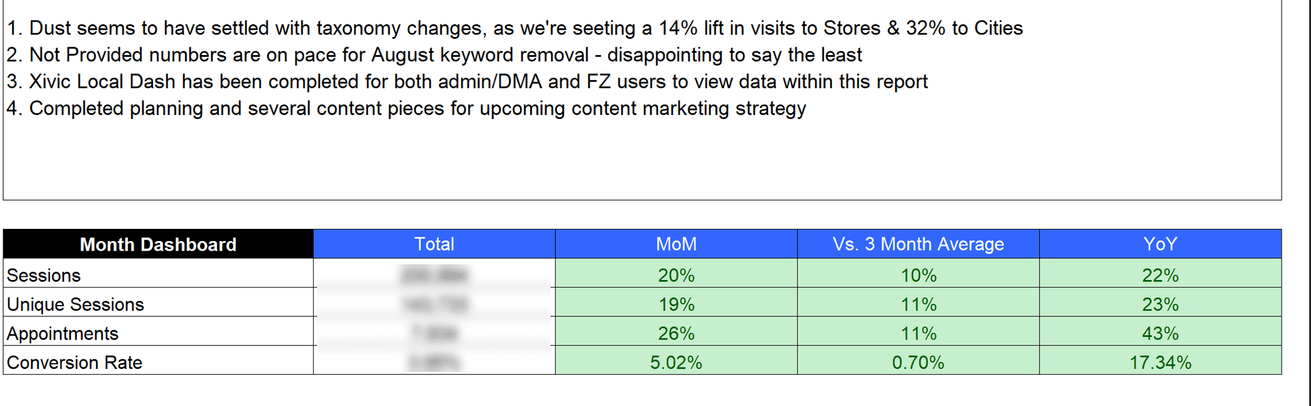Click the note about taxonomy changes
Image resolution: width=1311 pixels, height=406 pixels.
515,28
